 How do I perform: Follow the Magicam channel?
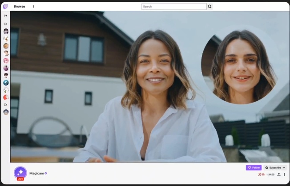click(x=254, y=167)
